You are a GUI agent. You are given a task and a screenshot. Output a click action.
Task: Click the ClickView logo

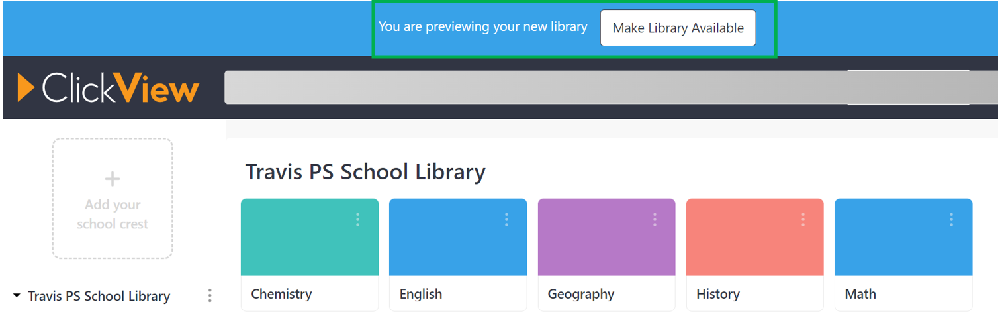tap(109, 88)
